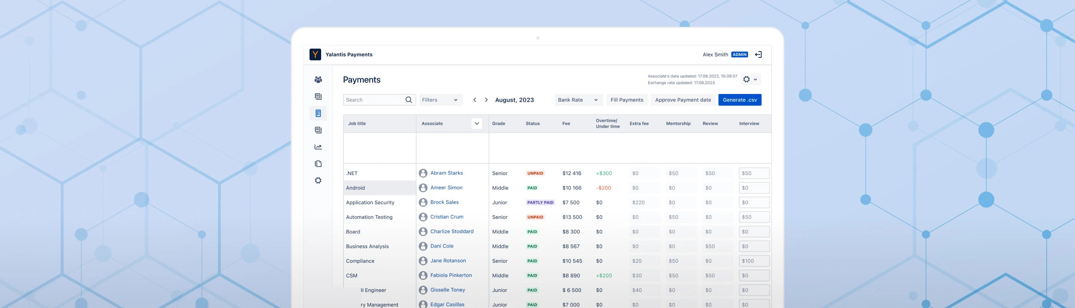Click the Generate .csv button

pos(740,100)
